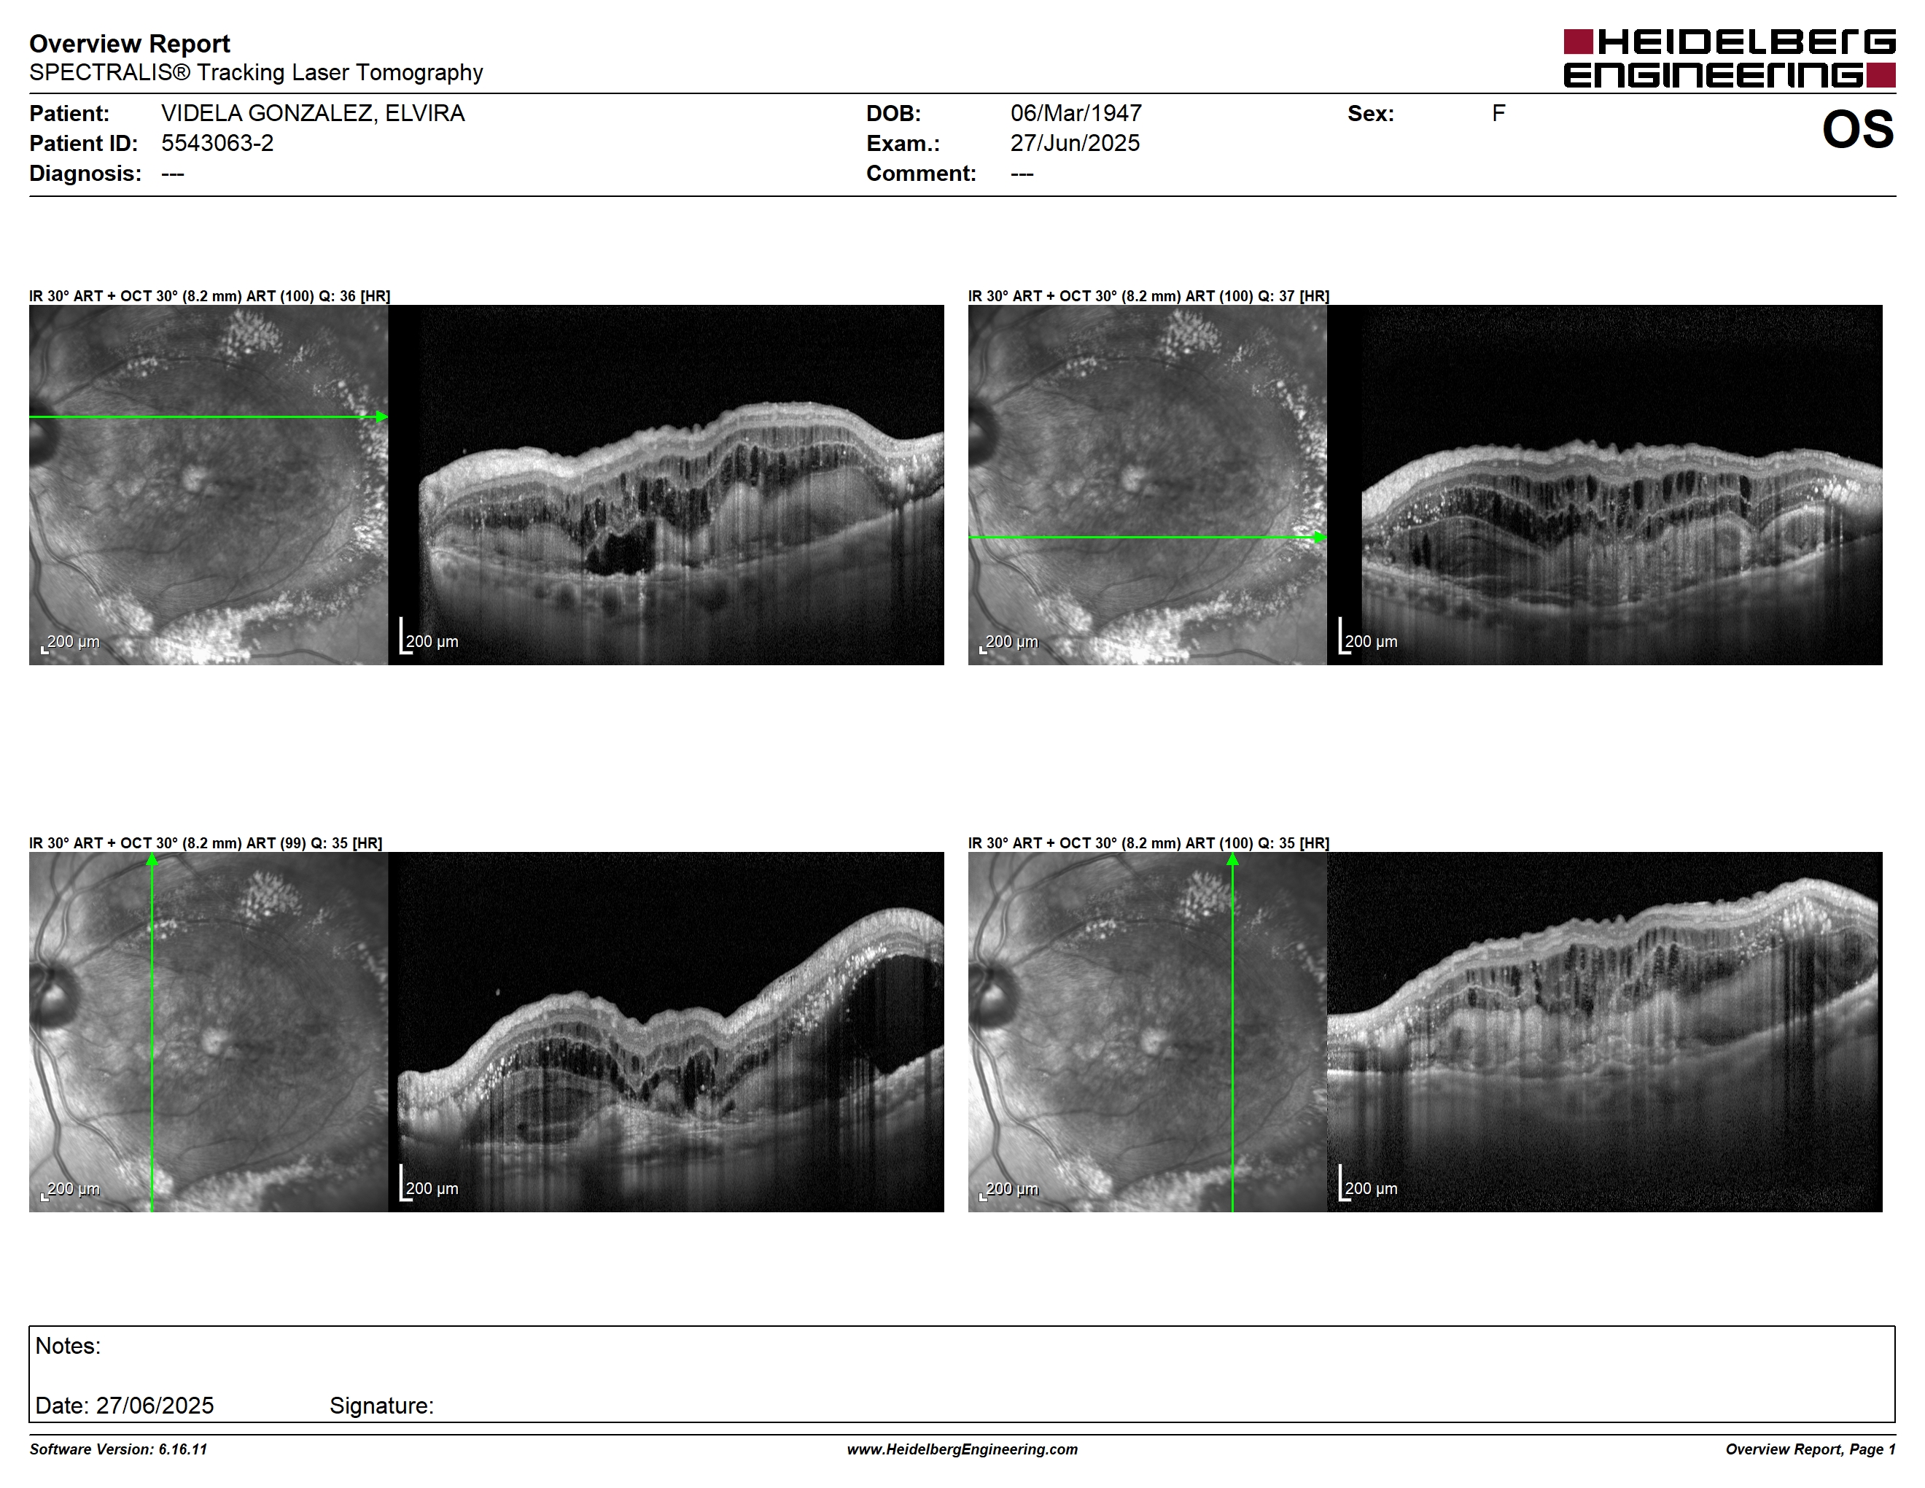Click the bottom-right ART (100) Q: 35 caption
The image size is (1925, 1488).
(1148, 842)
